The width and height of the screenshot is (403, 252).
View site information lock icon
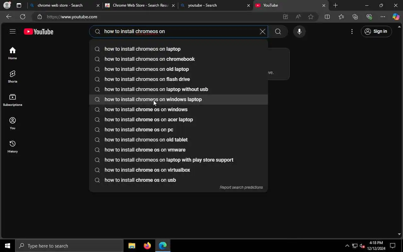(39, 17)
